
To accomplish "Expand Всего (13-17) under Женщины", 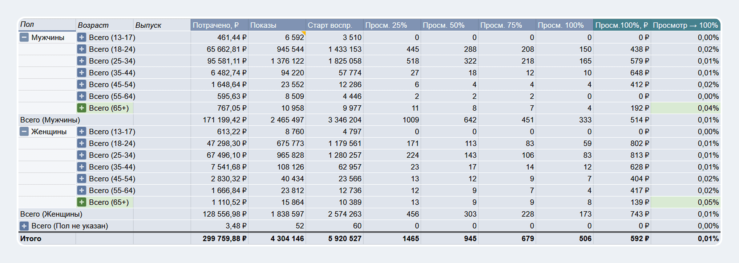I will pyautogui.click(x=82, y=132).
